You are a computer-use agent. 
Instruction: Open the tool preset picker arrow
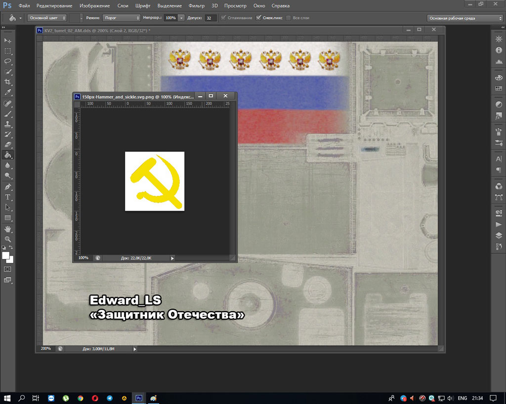pyautogui.click(x=20, y=18)
